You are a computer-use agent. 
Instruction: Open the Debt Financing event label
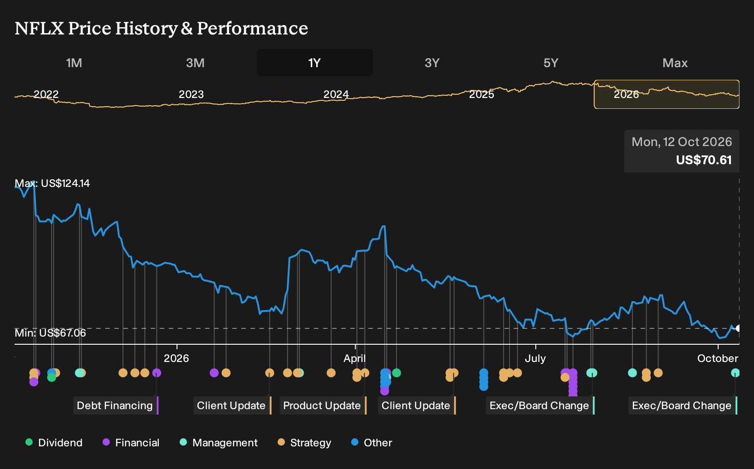[x=116, y=405]
